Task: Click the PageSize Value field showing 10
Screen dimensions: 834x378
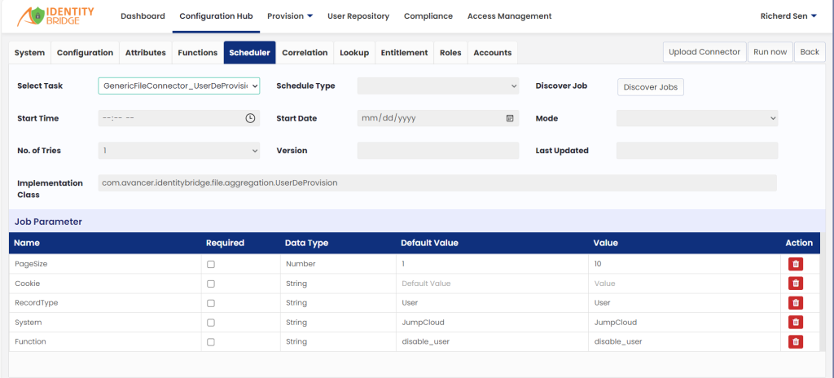Action: (684, 264)
